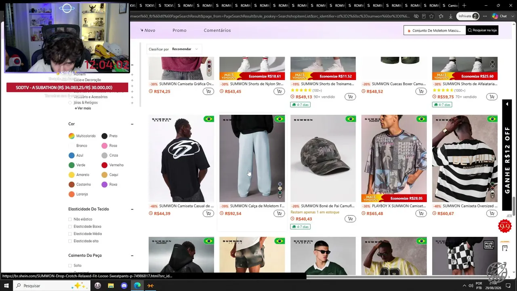The image size is (517, 291).
Task: Open SUMWON Camiseta Oversized product link
Action: 470,206
